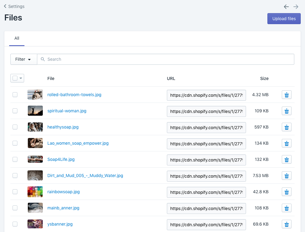305x232 pixels.
Task: Expand the select-all checkbox dropdown arrow
Action: [21, 78]
